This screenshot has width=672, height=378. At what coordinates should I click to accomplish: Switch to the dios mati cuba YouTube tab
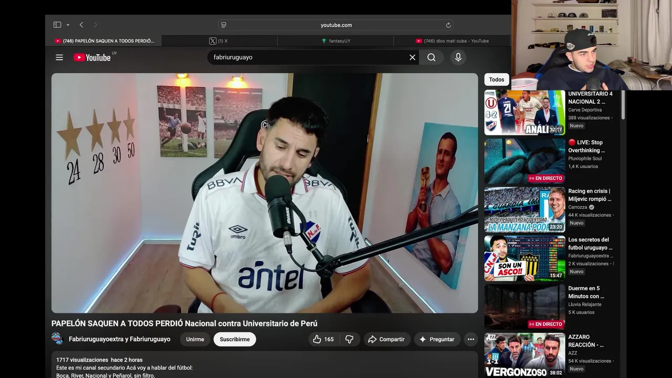click(x=452, y=40)
